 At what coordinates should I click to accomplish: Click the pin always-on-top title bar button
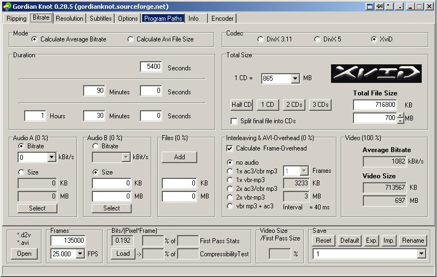click(x=379, y=7)
